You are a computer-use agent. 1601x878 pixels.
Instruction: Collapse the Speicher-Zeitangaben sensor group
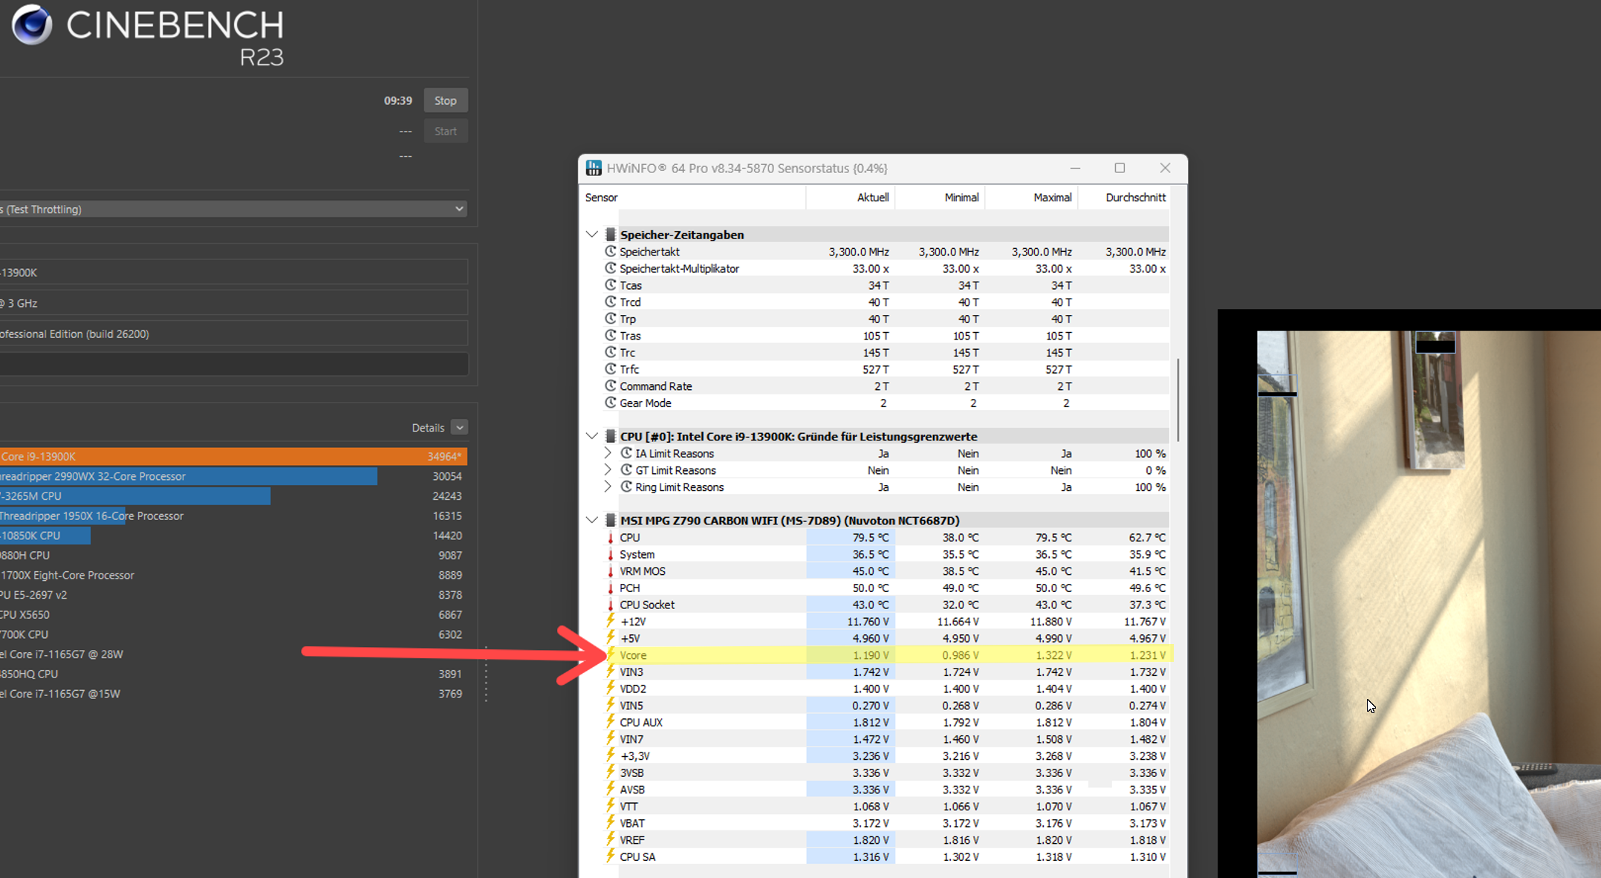(592, 235)
